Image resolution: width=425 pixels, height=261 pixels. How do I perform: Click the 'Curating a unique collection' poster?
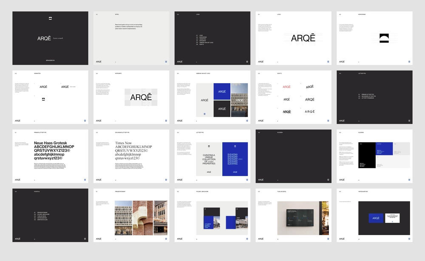pos(209,159)
